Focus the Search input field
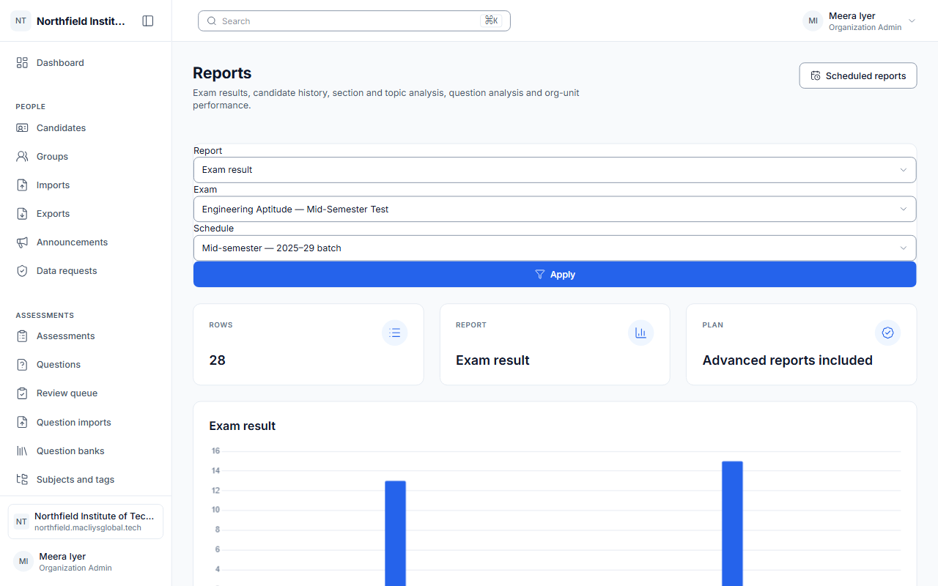The width and height of the screenshot is (938, 586). point(354,21)
